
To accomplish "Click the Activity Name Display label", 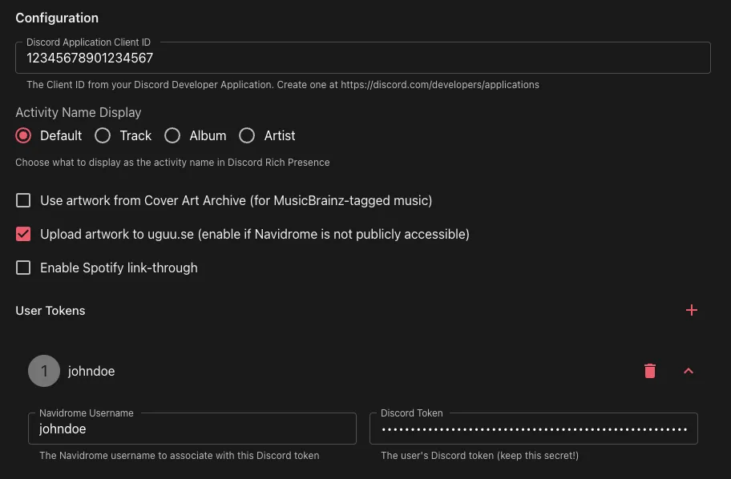I will (79, 113).
